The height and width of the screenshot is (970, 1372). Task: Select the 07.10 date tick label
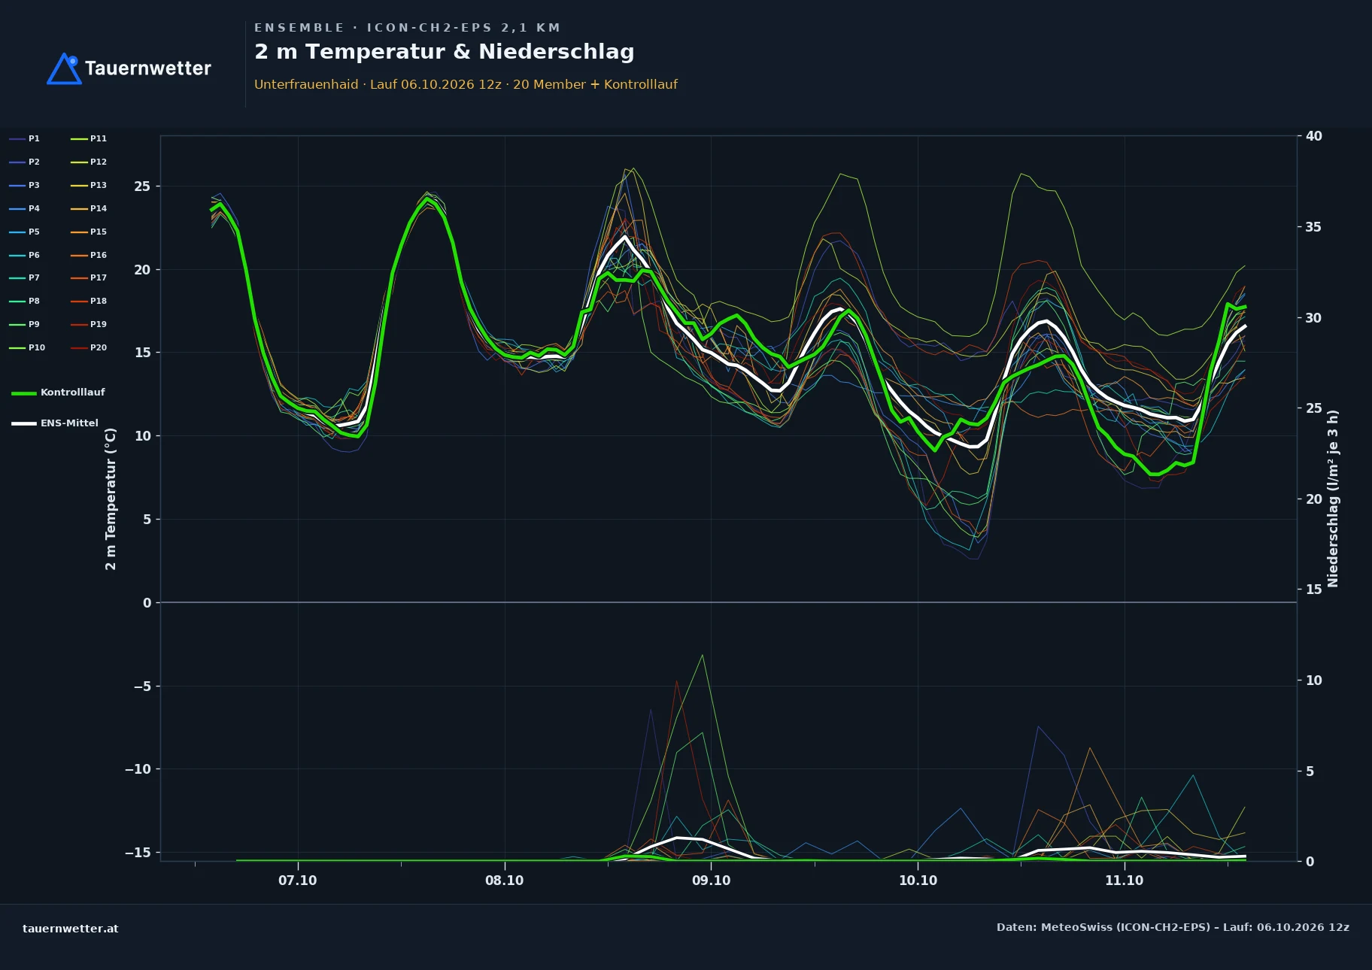(x=298, y=881)
